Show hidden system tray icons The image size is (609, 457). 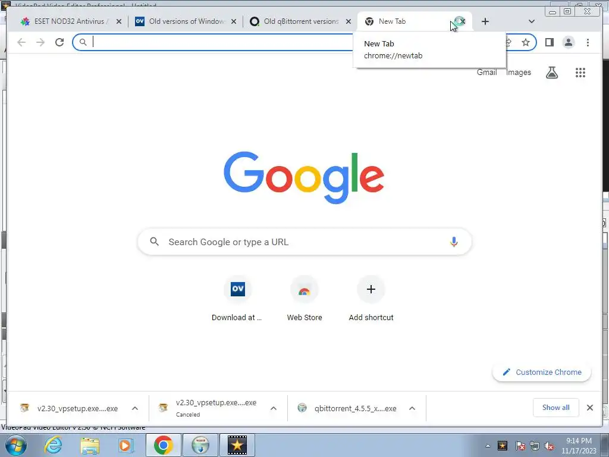click(x=488, y=446)
